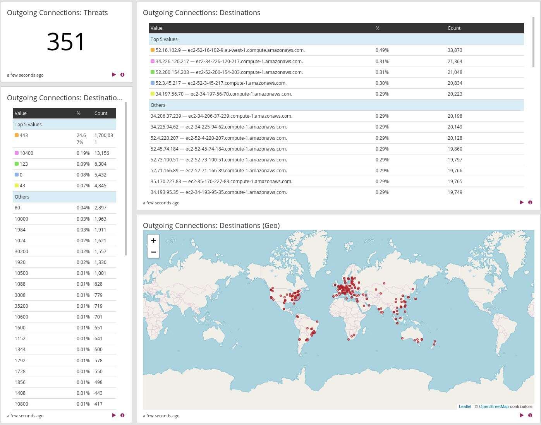Click the large US East map marker
Screen dimensions: 541x425
tap(296, 296)
